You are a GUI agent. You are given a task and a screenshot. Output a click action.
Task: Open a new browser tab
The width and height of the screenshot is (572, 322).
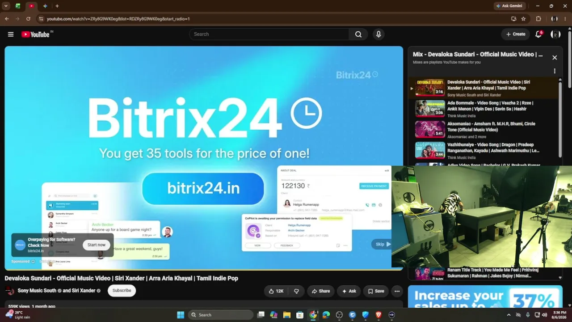[57, 6]
